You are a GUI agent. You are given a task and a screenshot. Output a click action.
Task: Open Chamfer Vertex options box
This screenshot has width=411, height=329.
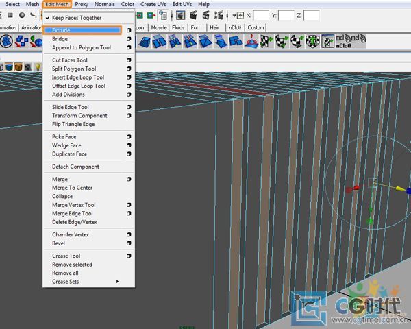tap(129, 235)
